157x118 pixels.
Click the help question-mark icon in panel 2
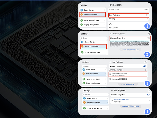click(149, 34)
